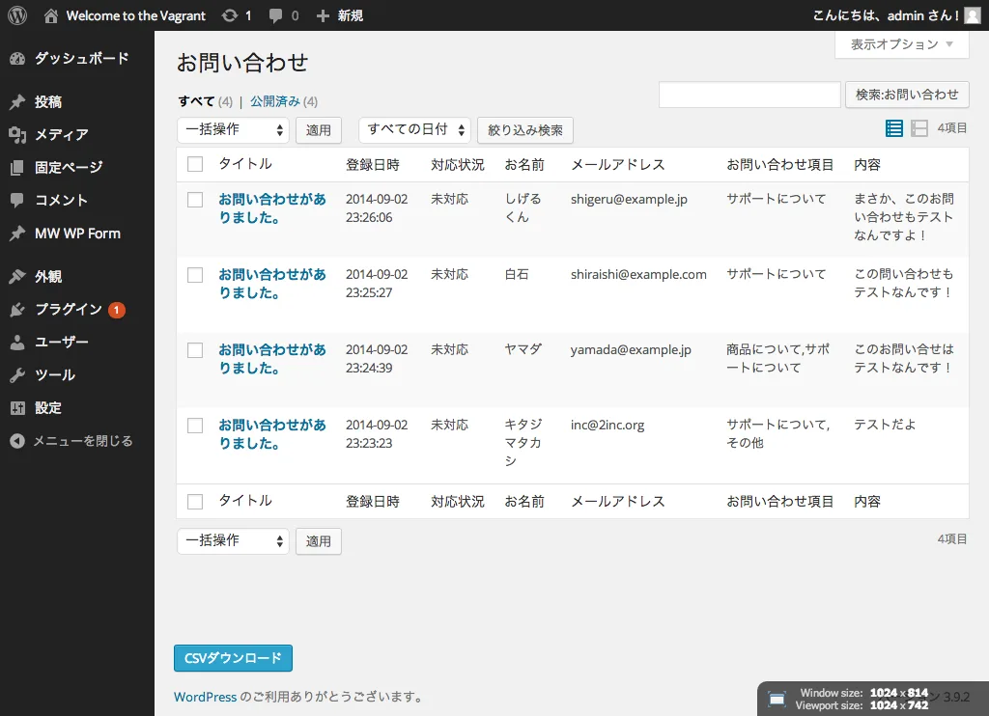Switch to list view icon
The width and height of the screenshot is (989, 716).
pos(893,128)
